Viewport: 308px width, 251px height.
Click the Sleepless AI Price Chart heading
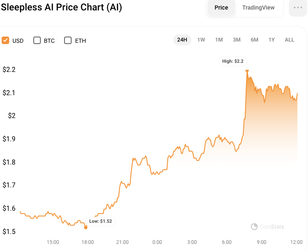click(x=61, y=8)
